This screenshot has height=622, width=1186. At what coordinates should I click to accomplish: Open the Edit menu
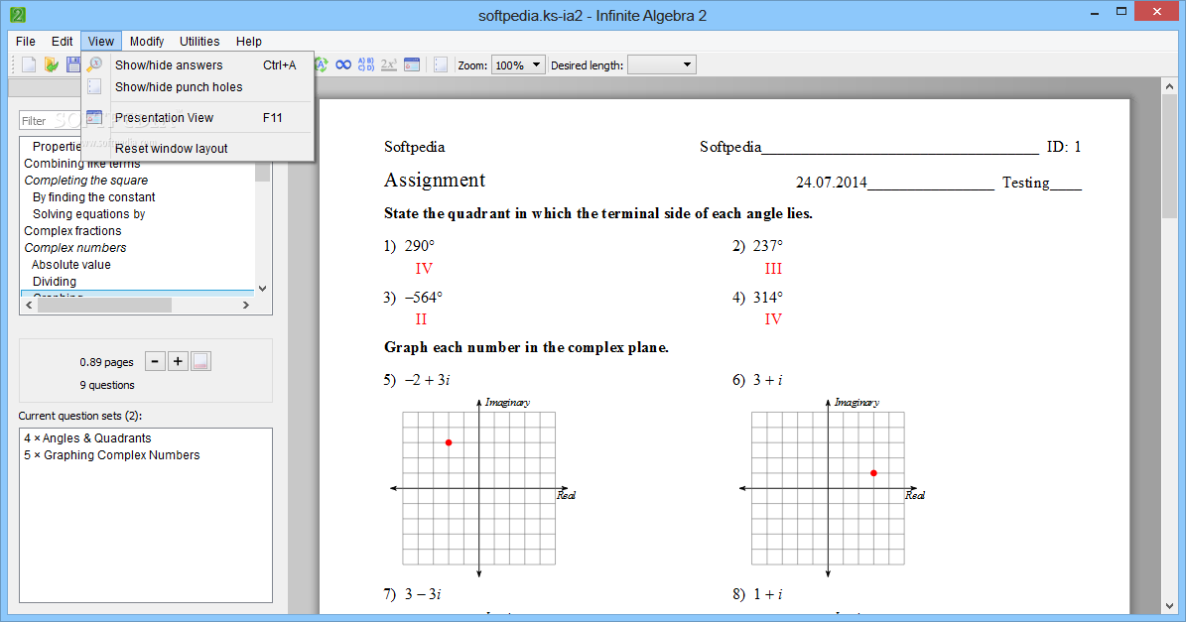pos(62,42)
